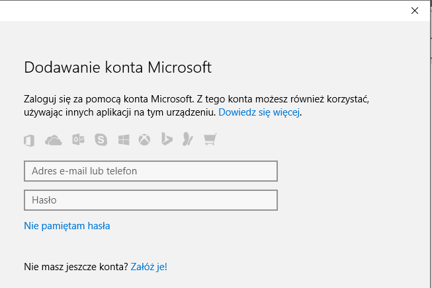Follow the 'Nie pamiętam hasła' link
432x288 pixels.
point(67,226)
